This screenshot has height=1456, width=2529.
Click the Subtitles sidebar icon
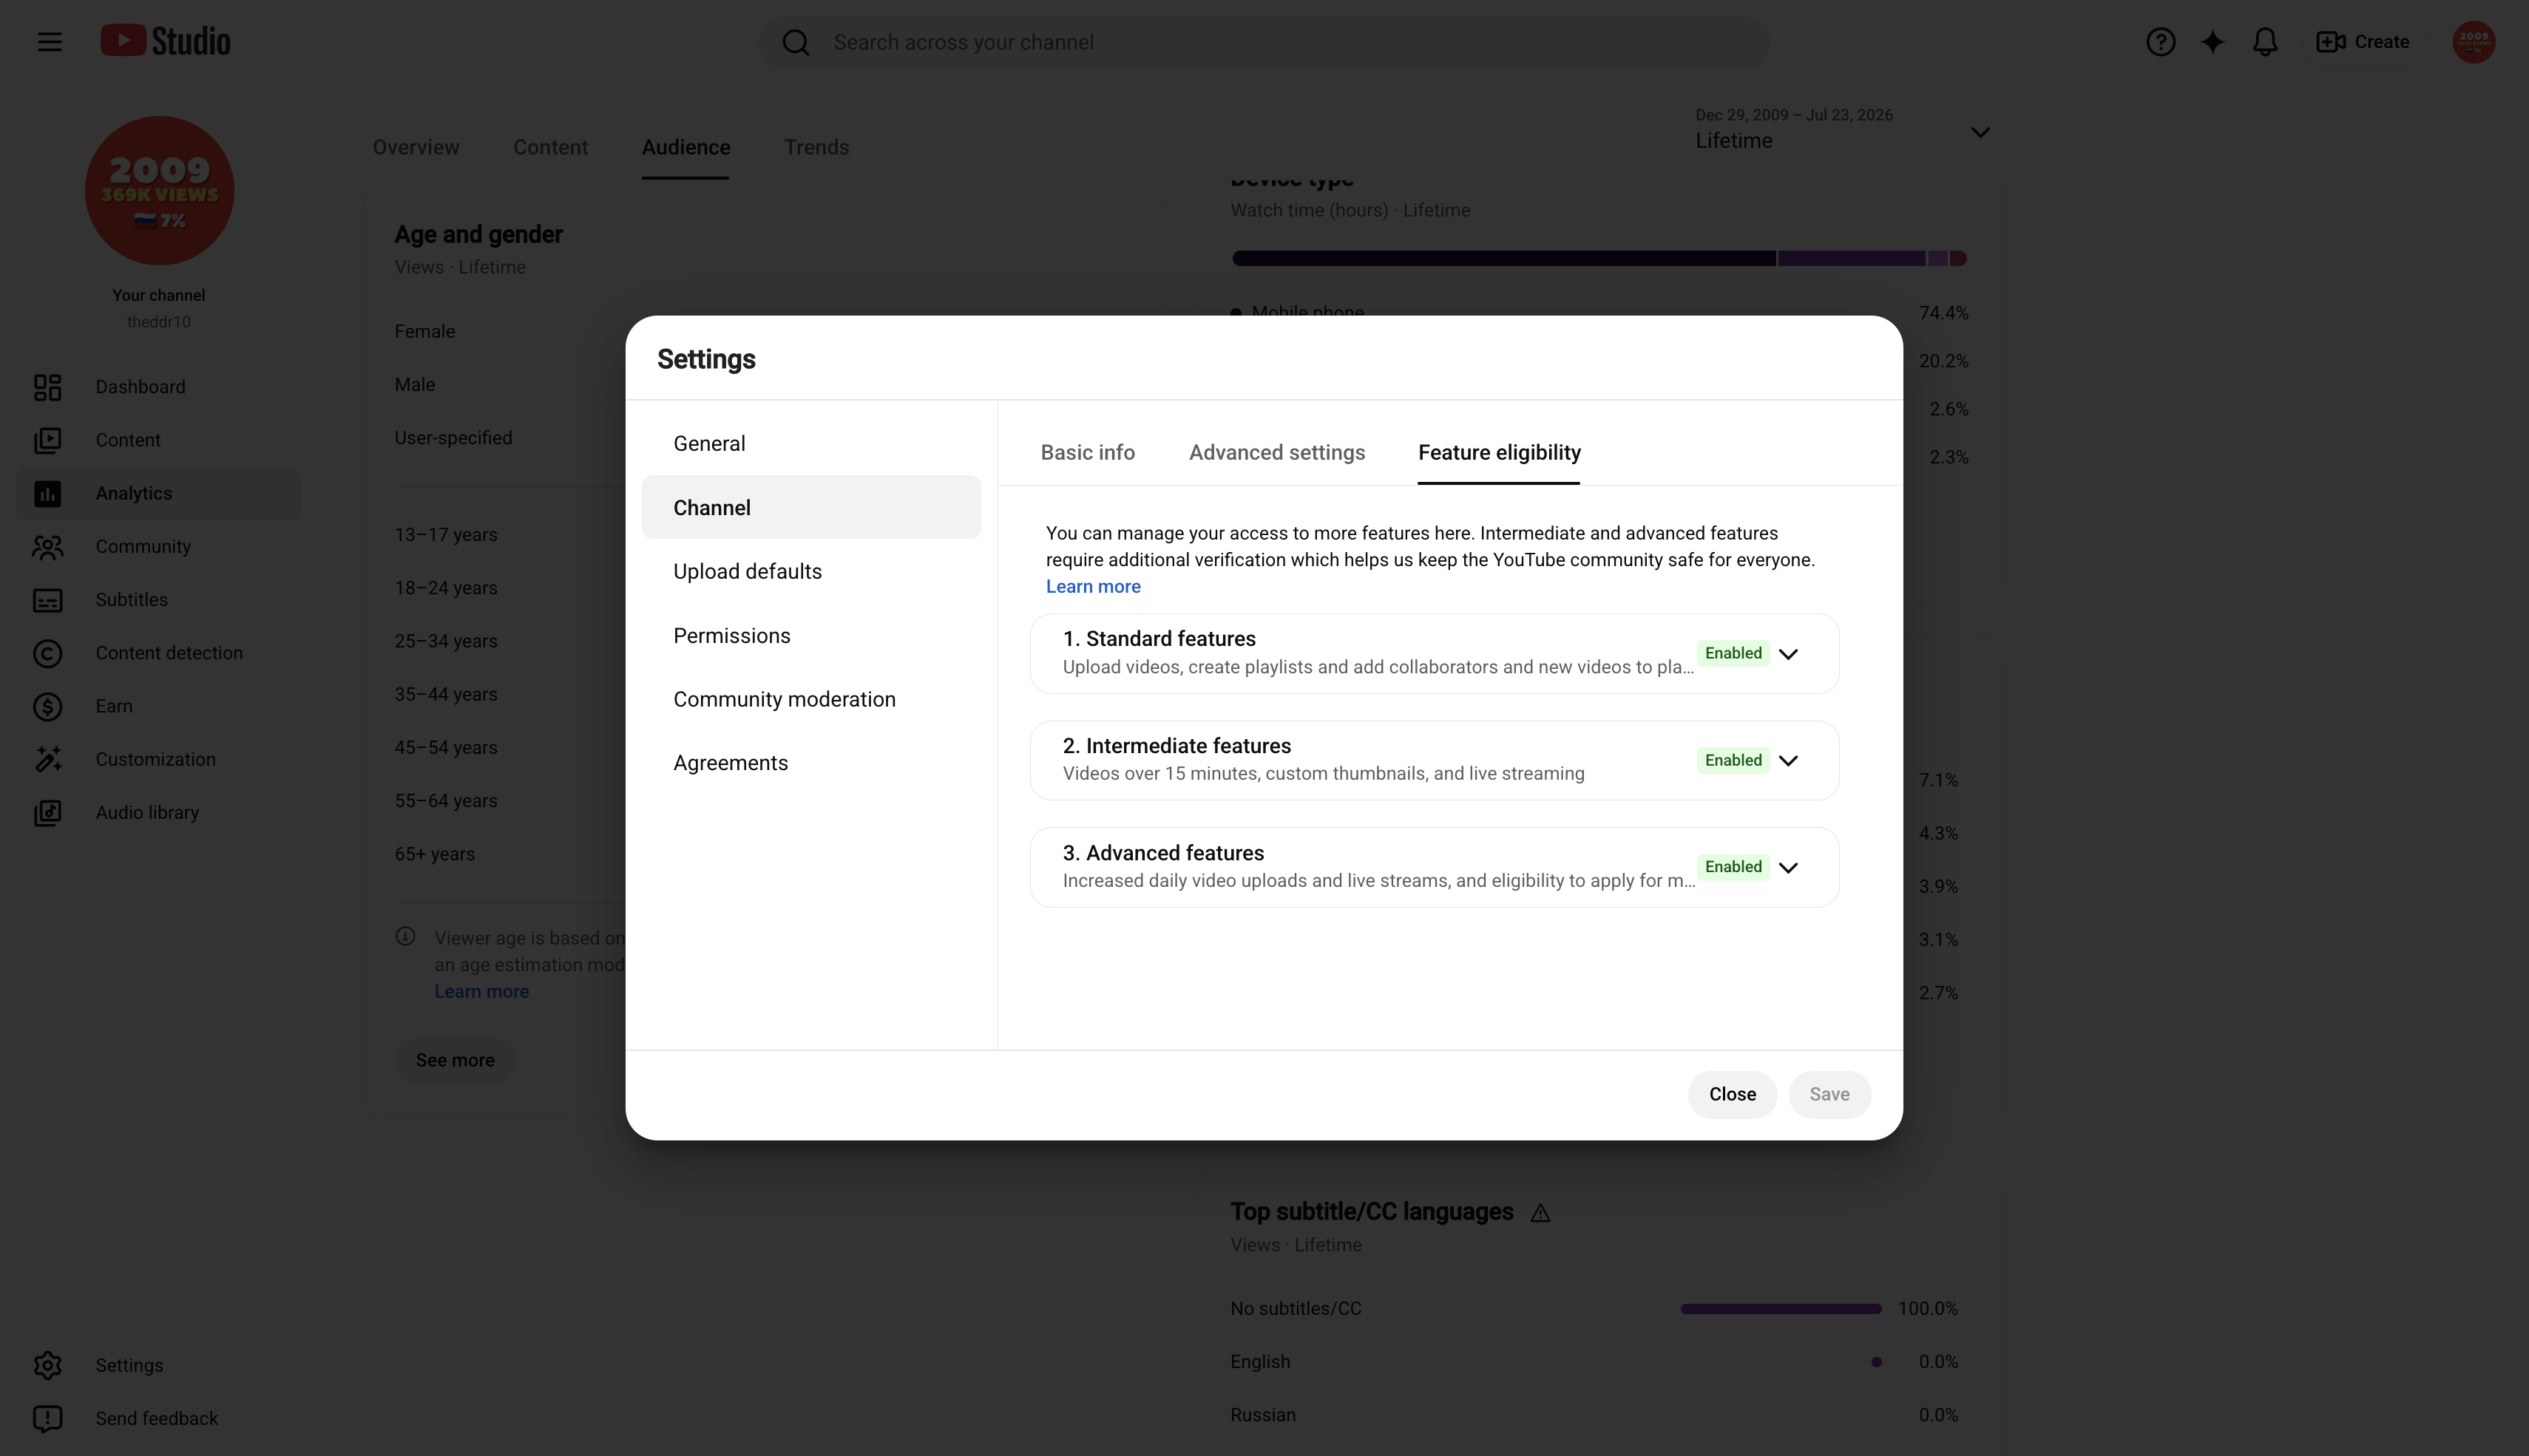pyautogui.click(x=47, y=600)
